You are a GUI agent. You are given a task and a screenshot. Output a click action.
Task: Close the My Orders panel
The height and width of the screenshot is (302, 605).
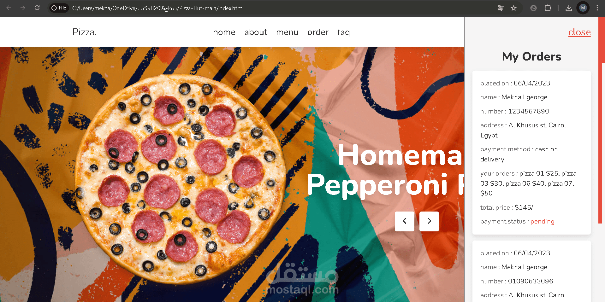(579, 32)
